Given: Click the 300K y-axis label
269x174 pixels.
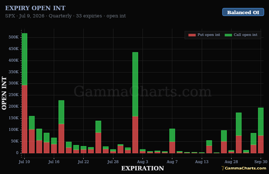Looking at the screenshot, I should [x=13, y=83].
